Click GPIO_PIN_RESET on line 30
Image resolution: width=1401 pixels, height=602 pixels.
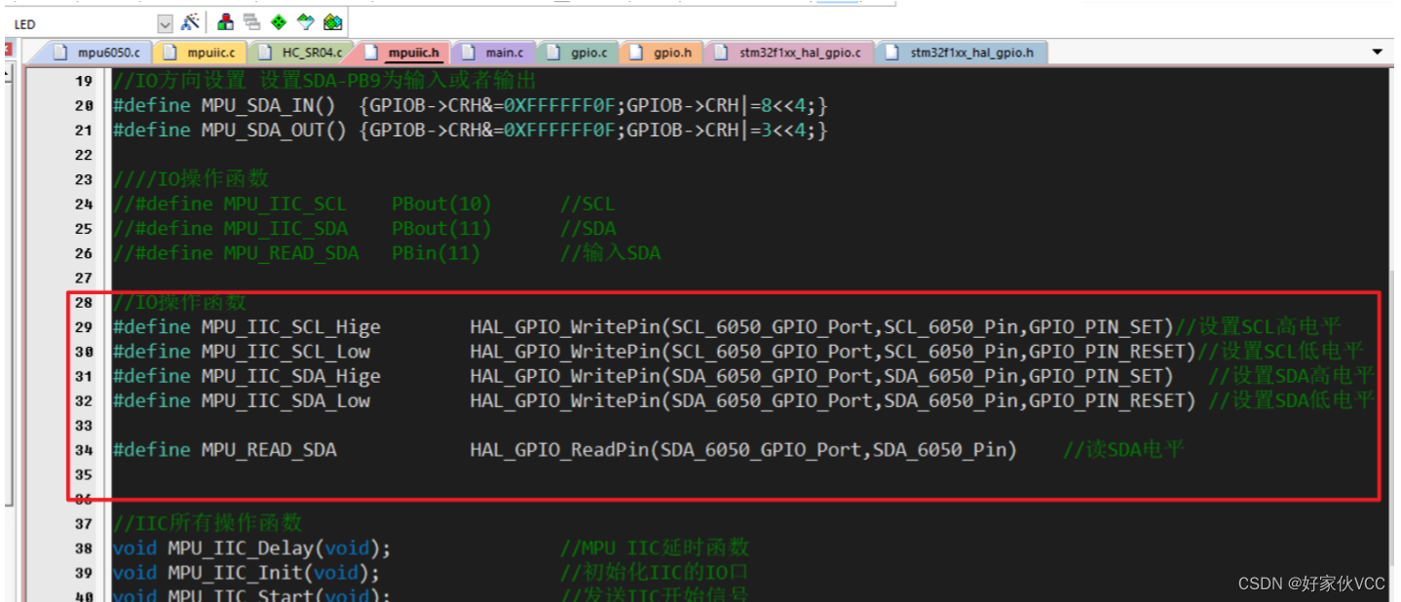(x=1107, y=352)
